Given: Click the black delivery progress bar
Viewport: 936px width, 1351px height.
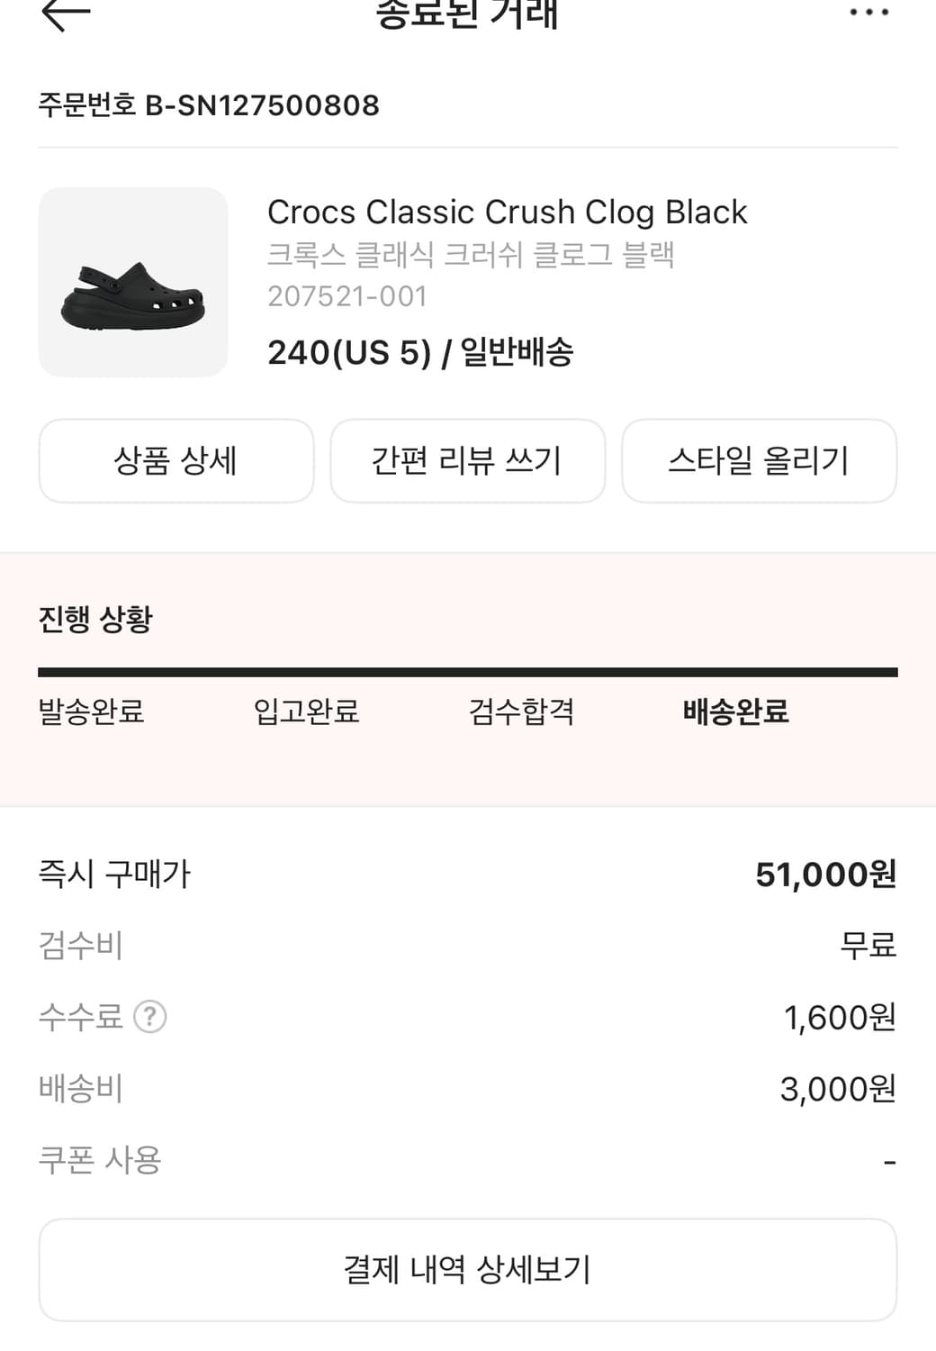Looking at the screenshot, I should click(x=467, y=672).
